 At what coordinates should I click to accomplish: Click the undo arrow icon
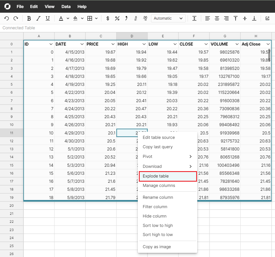[x=7, y=18]
